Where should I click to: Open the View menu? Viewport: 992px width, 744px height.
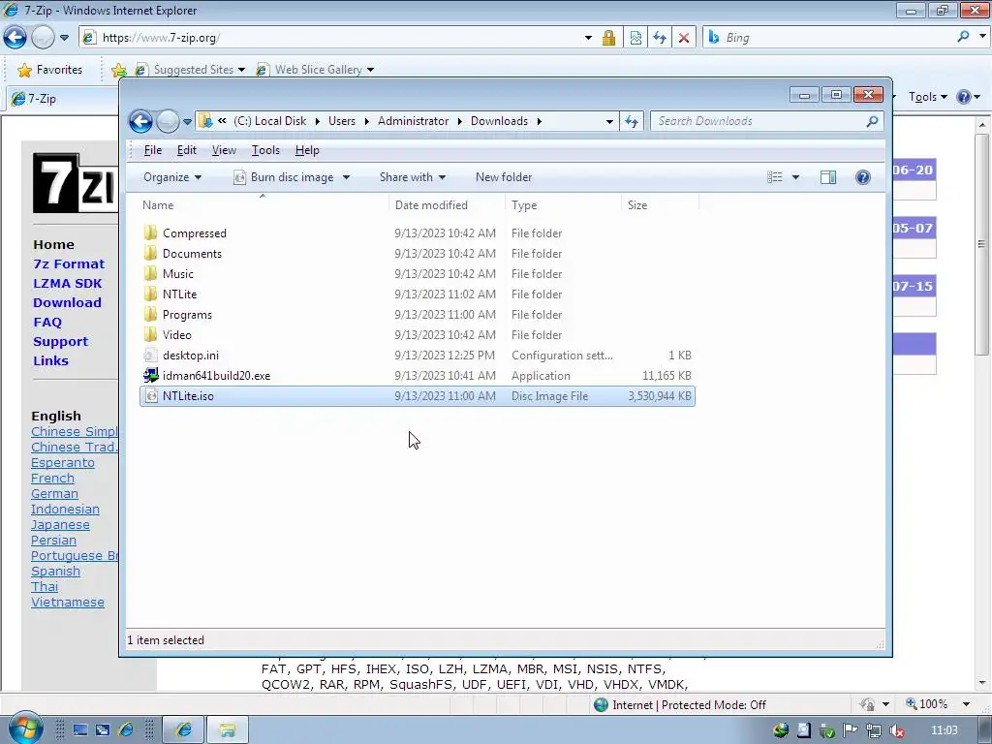point(224,150)
